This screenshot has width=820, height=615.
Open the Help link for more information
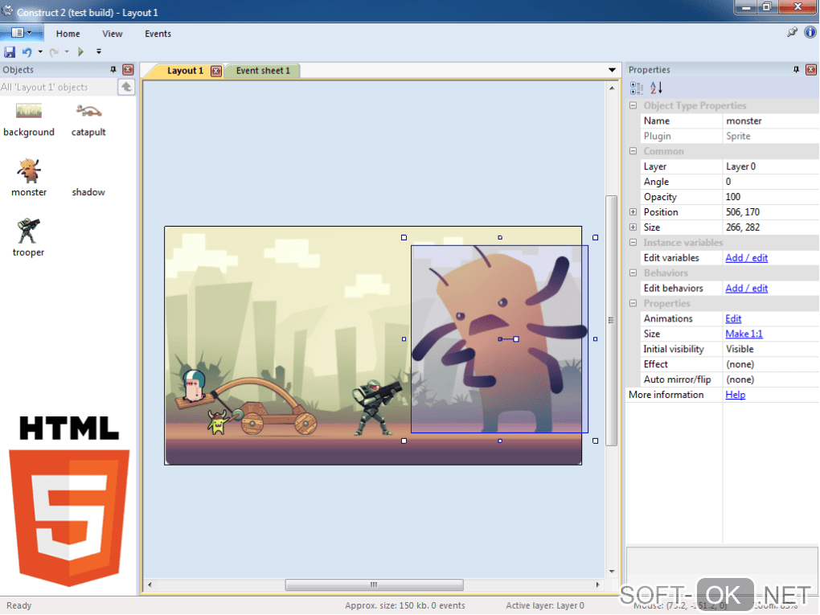[x=735, y=395]
